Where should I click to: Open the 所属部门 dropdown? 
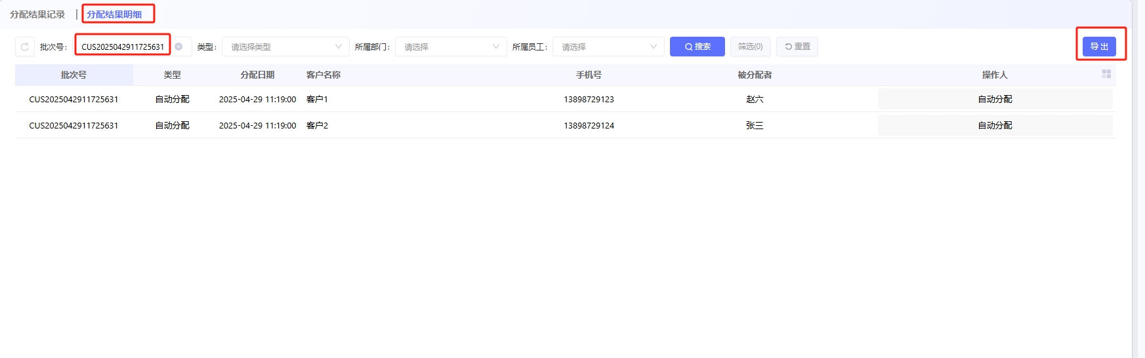[x=451, y=47]
